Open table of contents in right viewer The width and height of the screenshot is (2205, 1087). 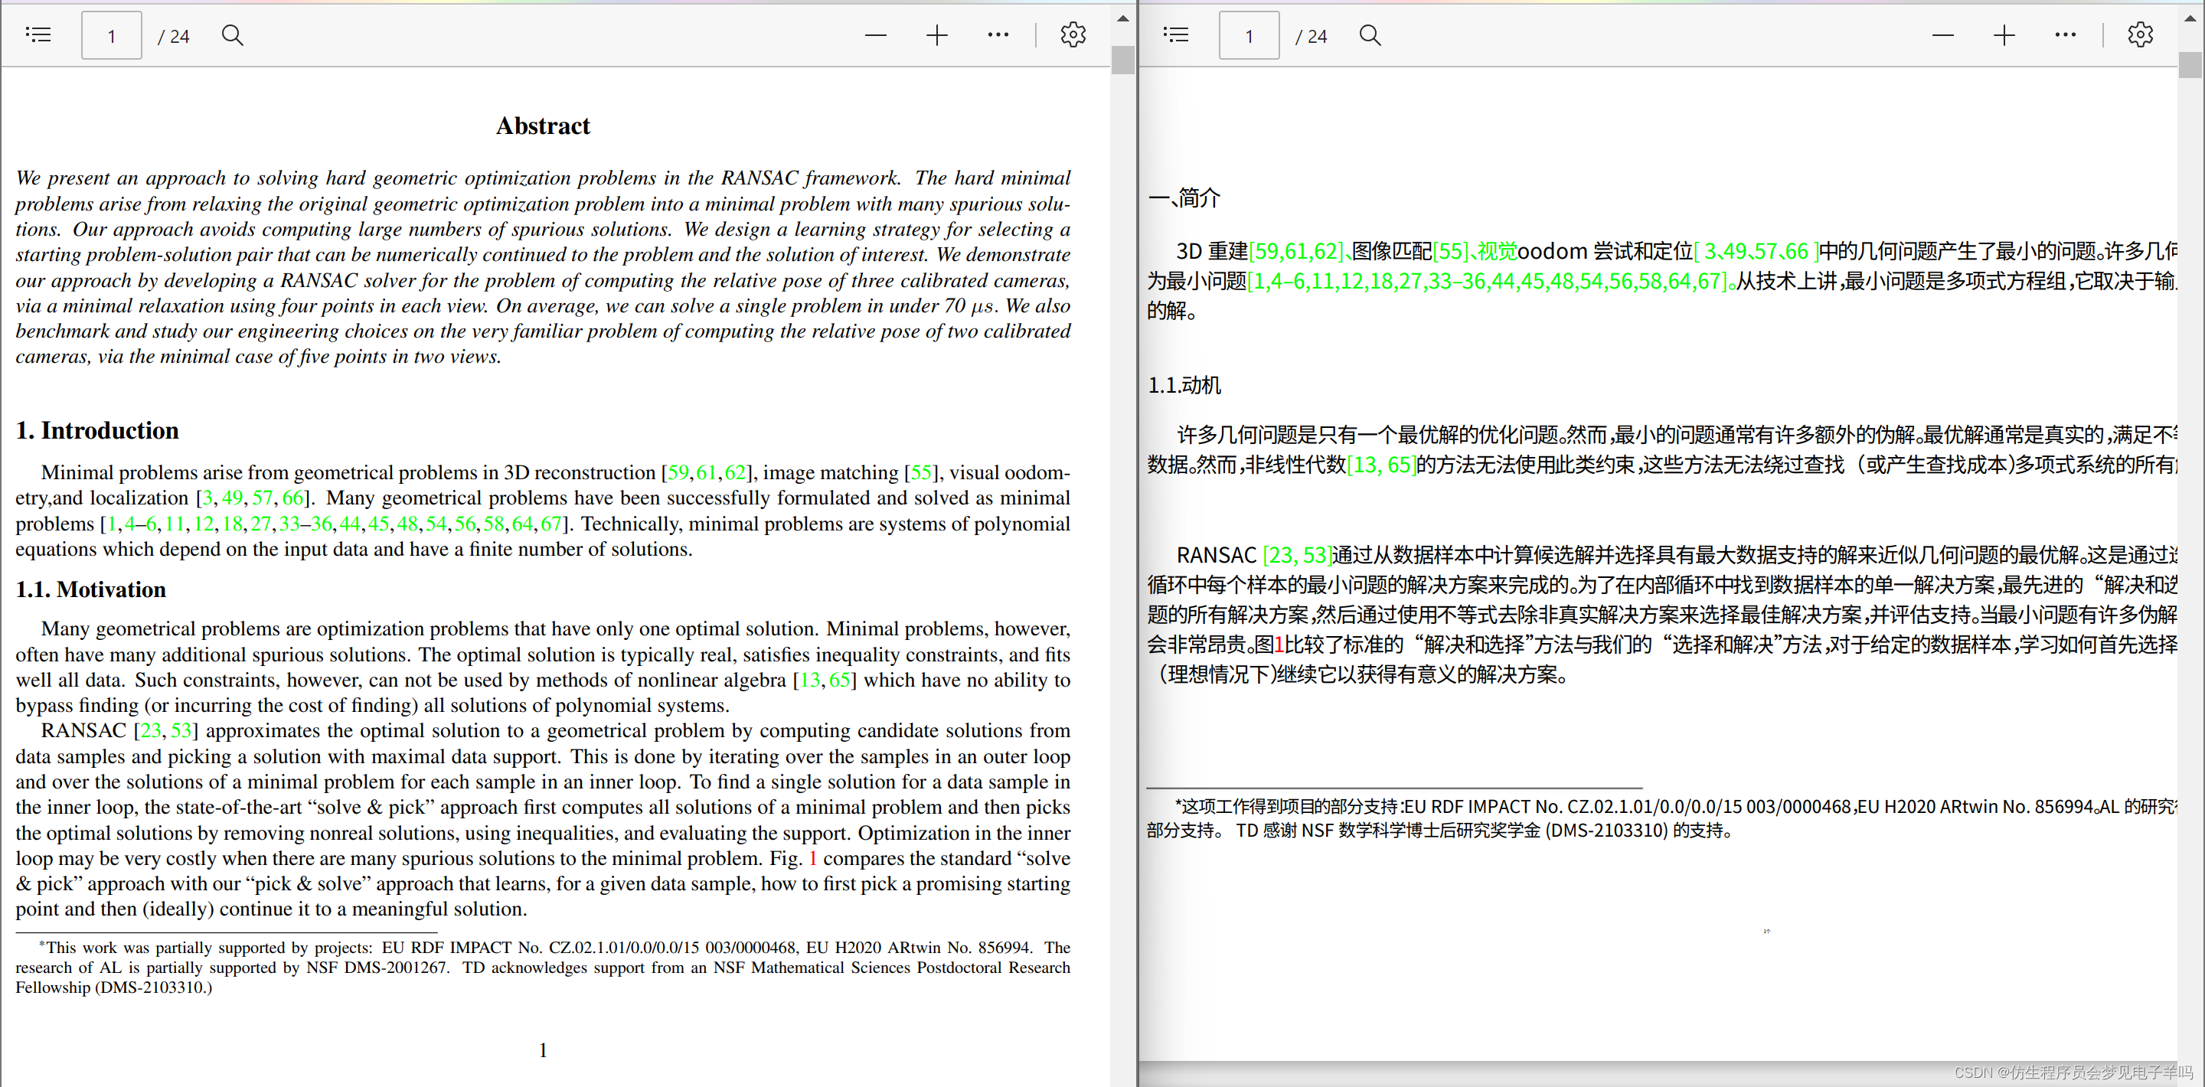1176,35
